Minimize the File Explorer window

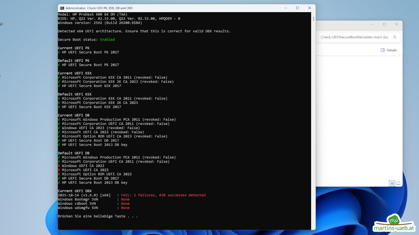[x=373, y=24]
